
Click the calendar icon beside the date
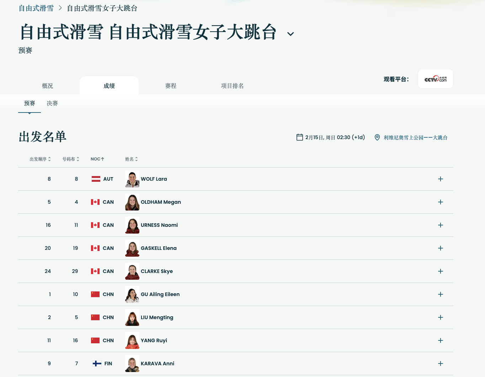[x=299, y=137]
